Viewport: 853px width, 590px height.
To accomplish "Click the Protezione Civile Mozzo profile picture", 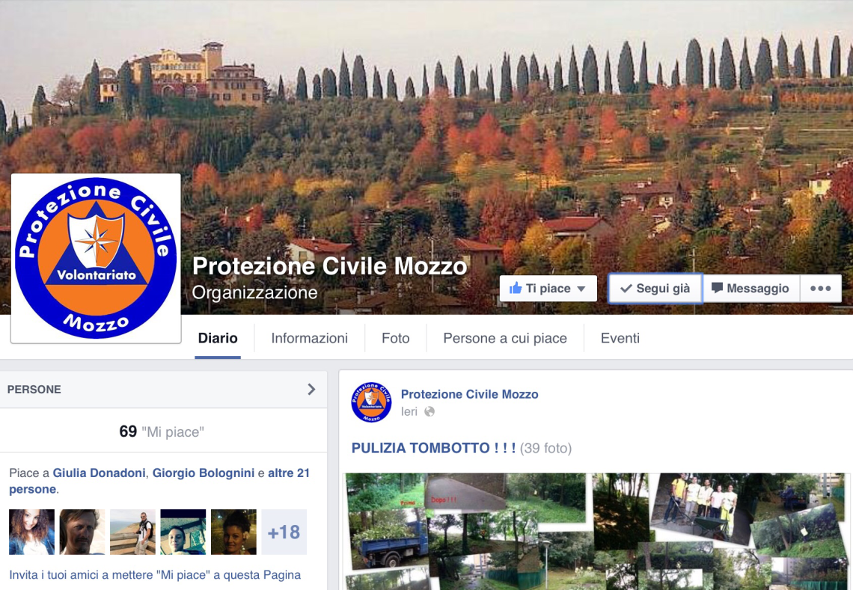I will [96, 258].
